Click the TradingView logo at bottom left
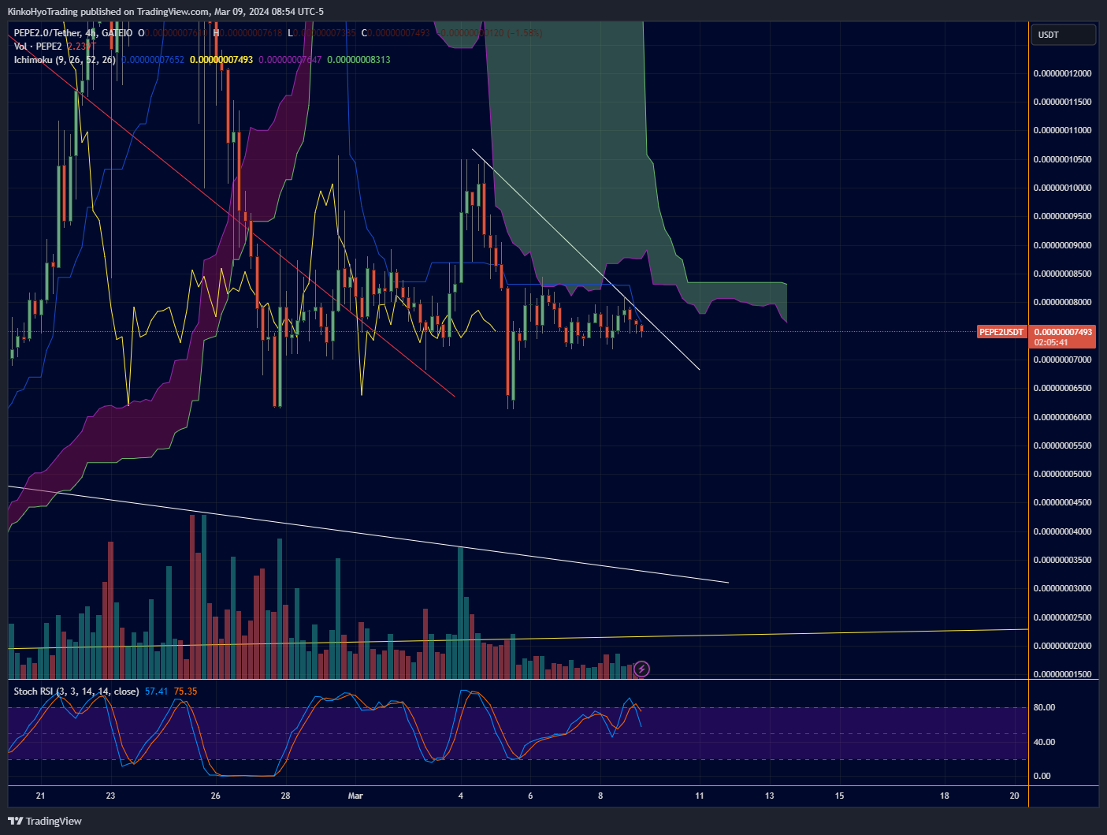Viewport: 1107px width, 835px height. (x=45, y=821)
